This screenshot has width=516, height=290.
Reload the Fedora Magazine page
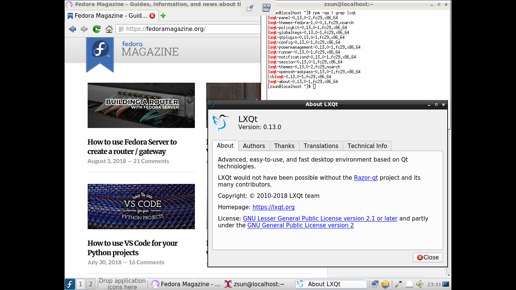pyautogui.click(x=97, y=29)
